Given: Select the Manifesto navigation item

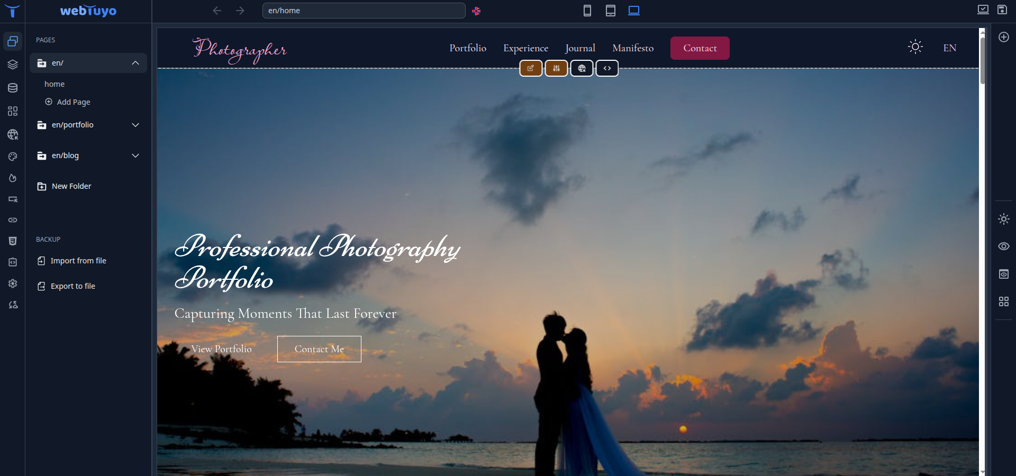Looking at the screenshot, I should tap(632, 48).
